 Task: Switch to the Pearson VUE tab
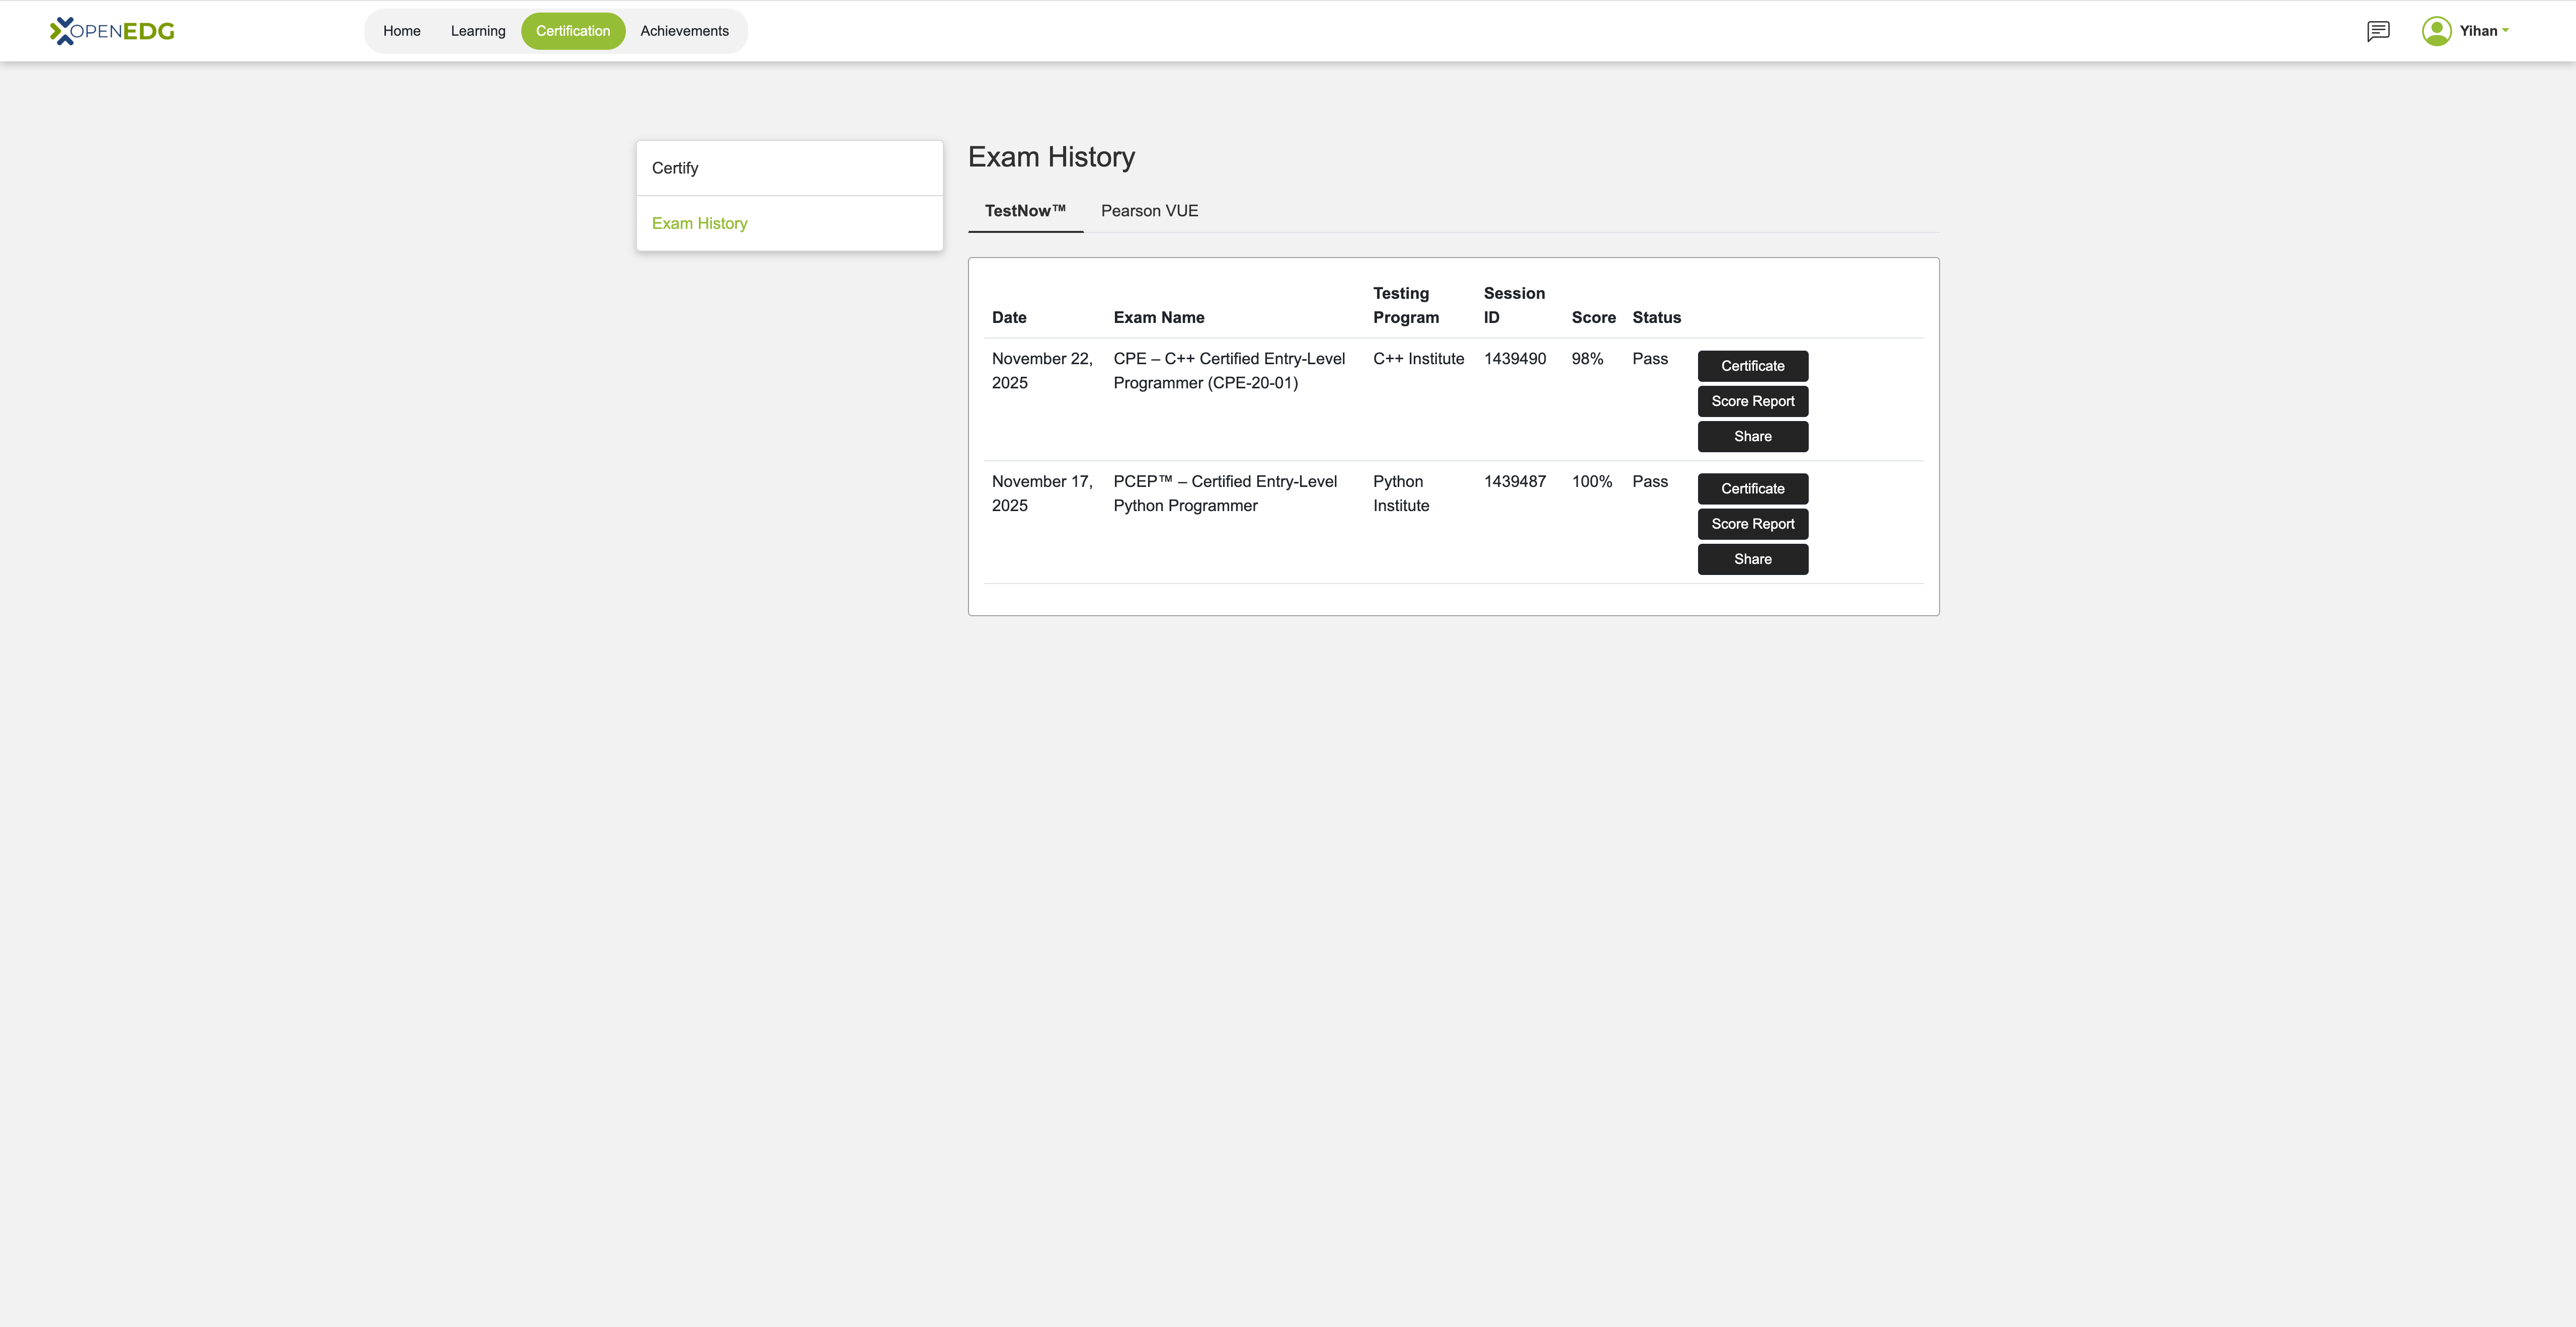1149,211
